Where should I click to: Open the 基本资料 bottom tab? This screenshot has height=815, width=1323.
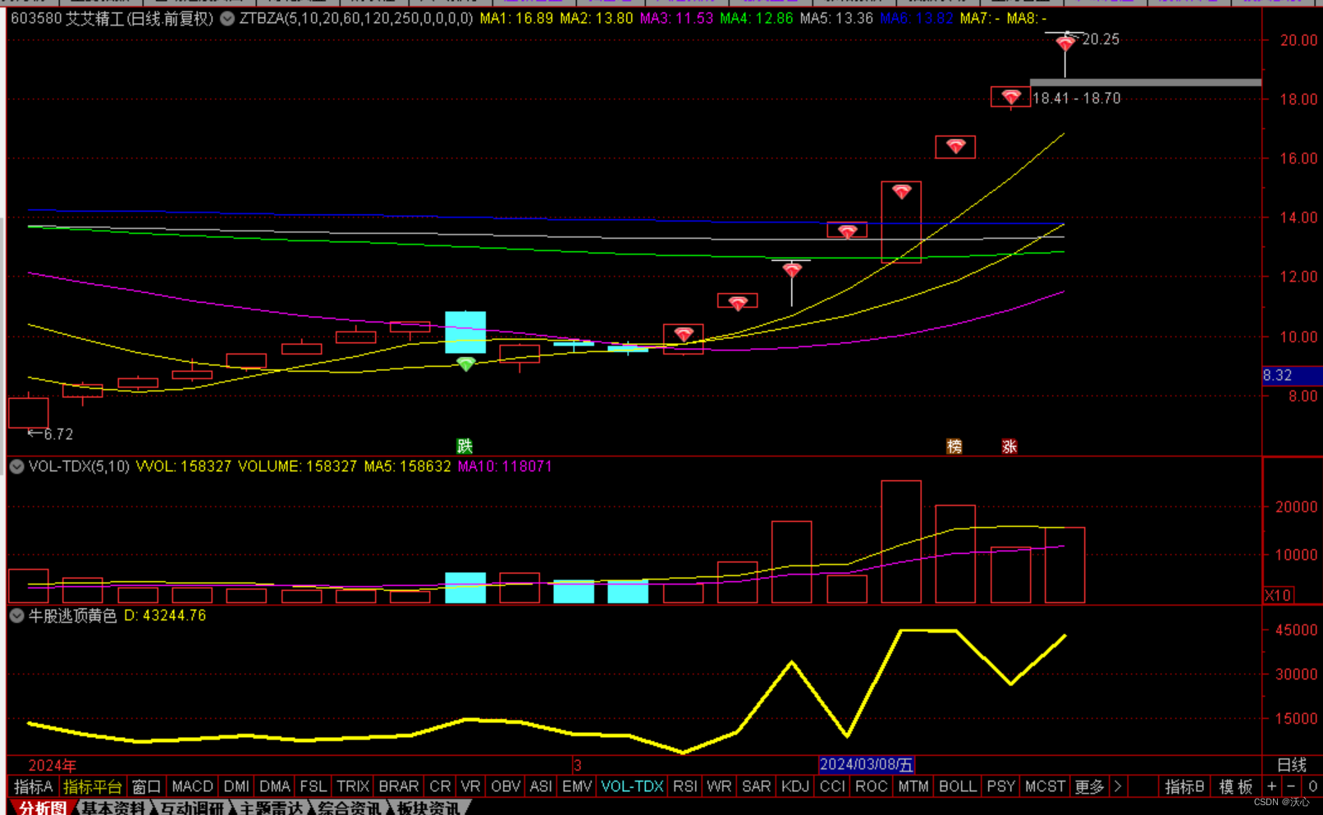click(x=113, y=808)
